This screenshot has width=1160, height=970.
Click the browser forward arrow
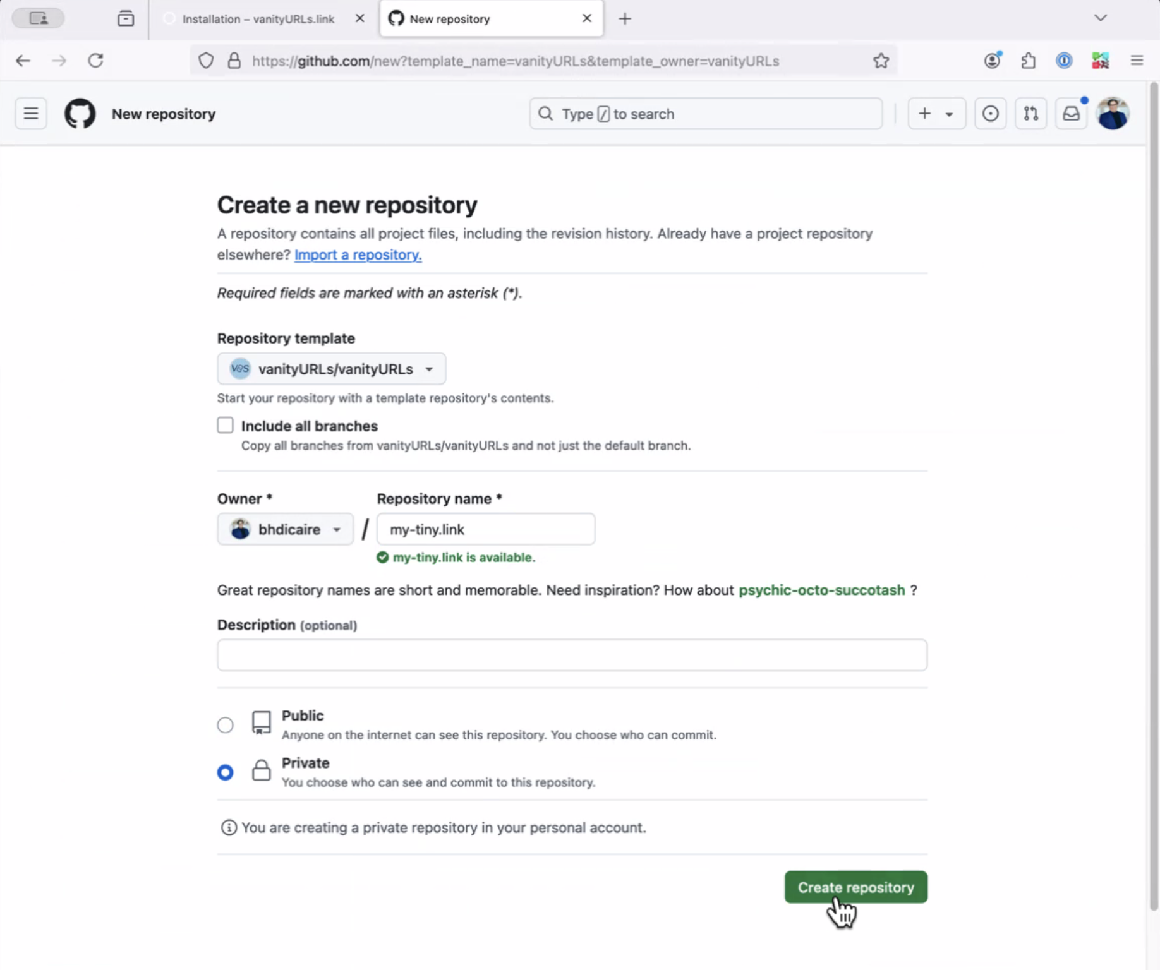point(59,61)
